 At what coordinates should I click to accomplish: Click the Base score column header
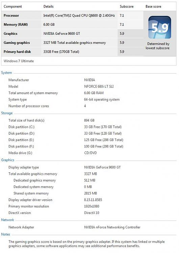(x=153, y=6)
